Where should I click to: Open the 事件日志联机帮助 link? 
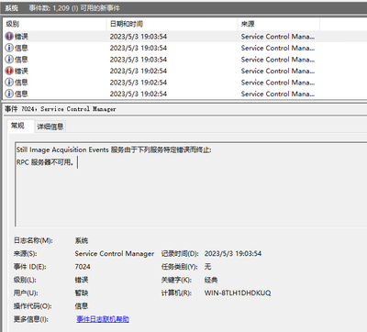[x=103, y=319]
